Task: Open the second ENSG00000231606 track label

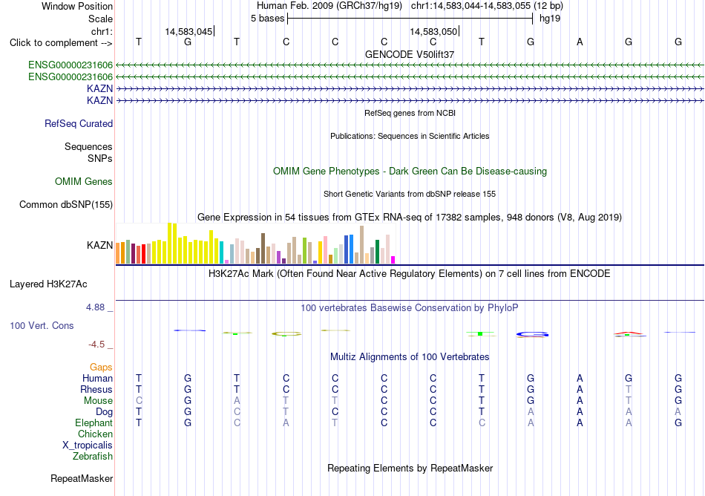Action: click(x=70, y=77)
